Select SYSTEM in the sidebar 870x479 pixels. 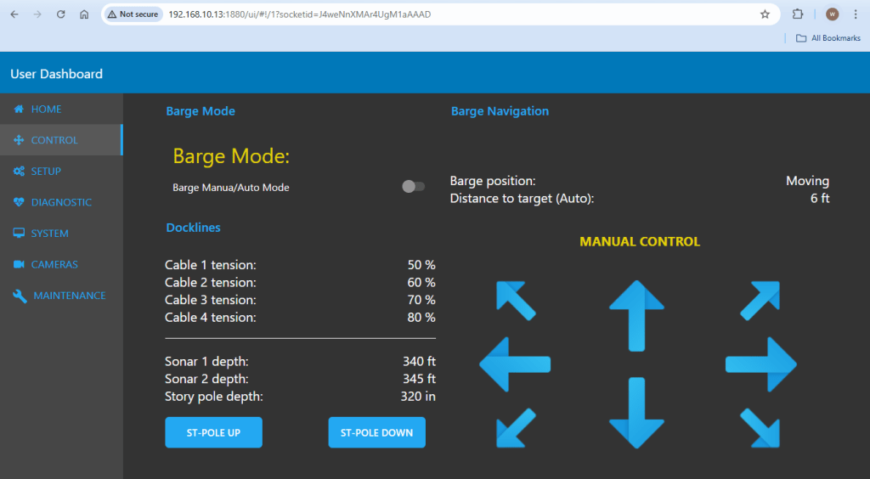tap(49, 234)
